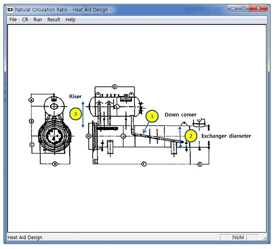Maximize the Natural Circulation Ratio window
Screen dimensions: 276x249
pyautogui.click(x=244, y=8)
